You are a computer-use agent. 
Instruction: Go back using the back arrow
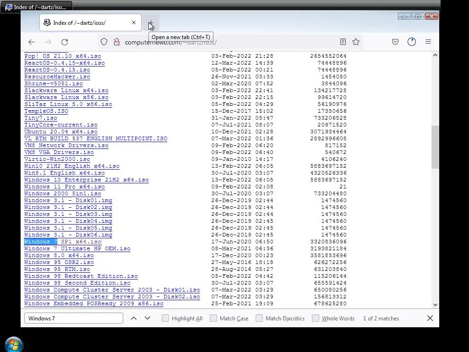click(x=32, y=42)
